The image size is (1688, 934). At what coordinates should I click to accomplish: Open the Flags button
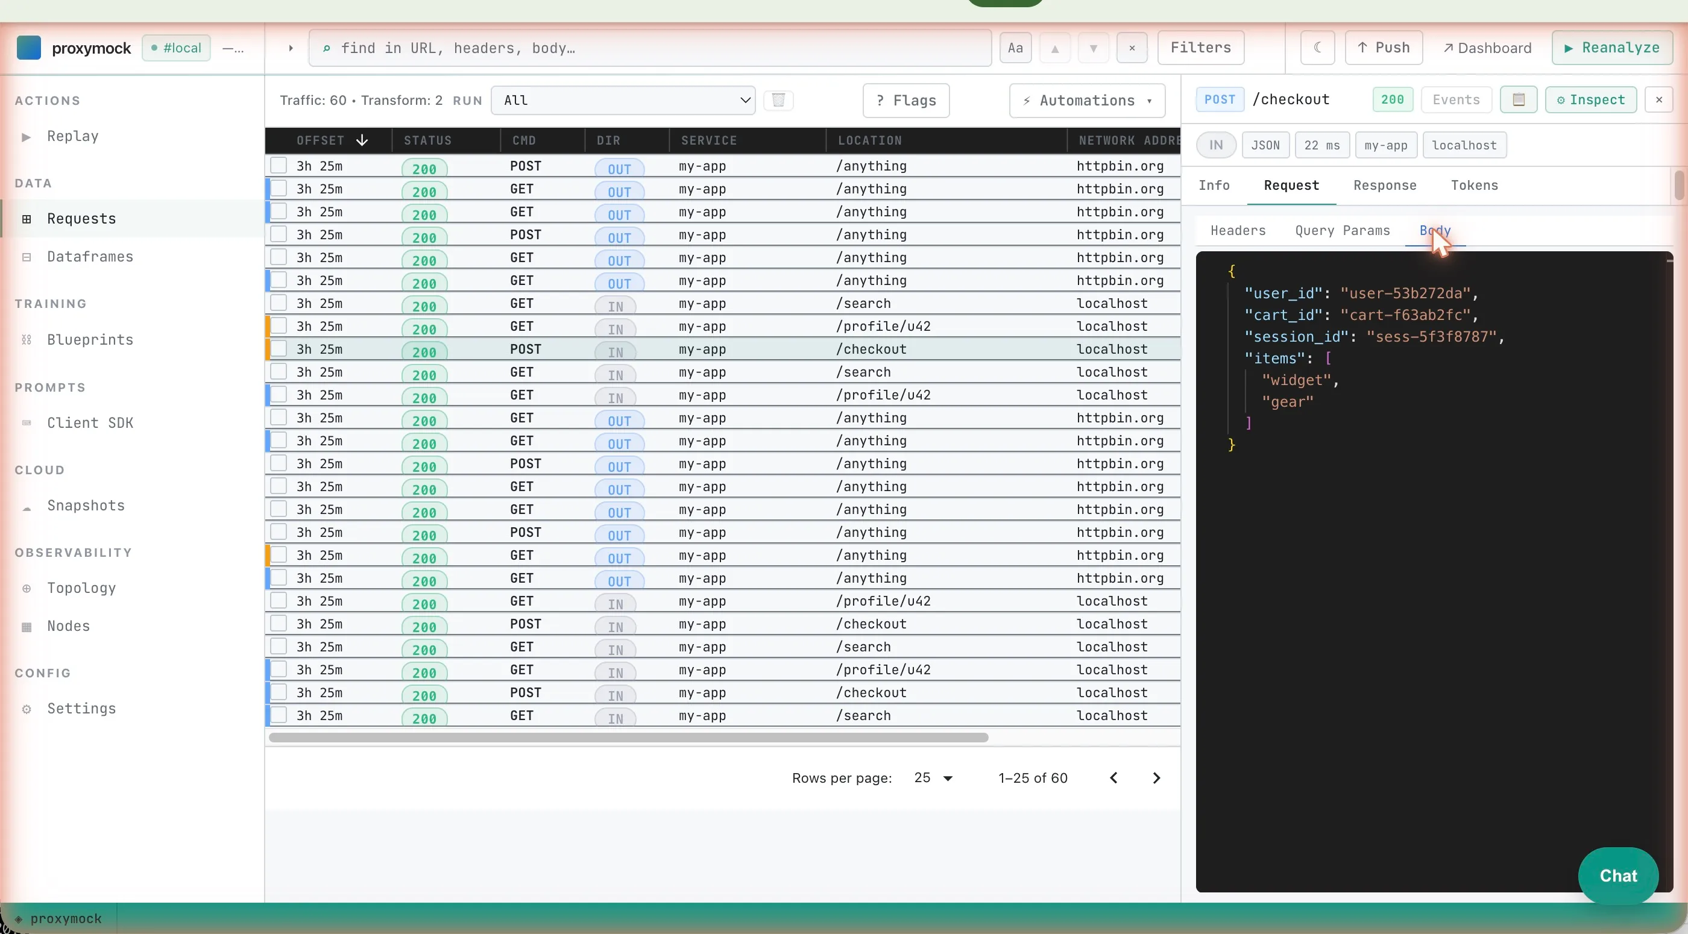point(905,100)
